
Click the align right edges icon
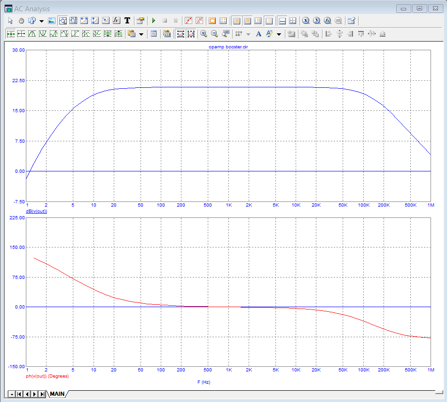click(x=350, y=34)
